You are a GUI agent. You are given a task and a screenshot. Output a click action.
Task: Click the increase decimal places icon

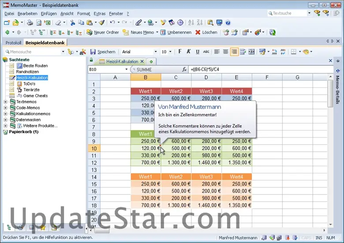click(x=274, y=52)
